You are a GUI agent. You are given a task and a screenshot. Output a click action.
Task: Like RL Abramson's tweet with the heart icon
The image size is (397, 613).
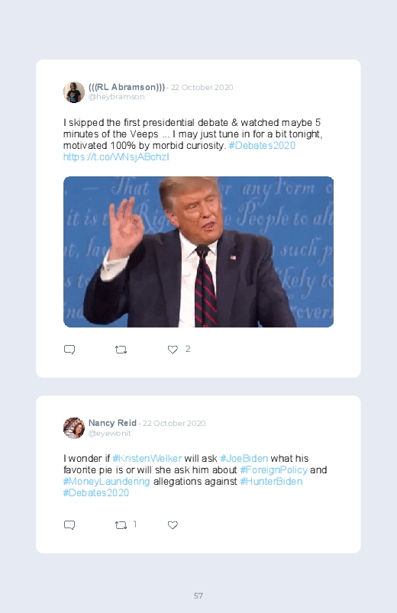point(173,350)
